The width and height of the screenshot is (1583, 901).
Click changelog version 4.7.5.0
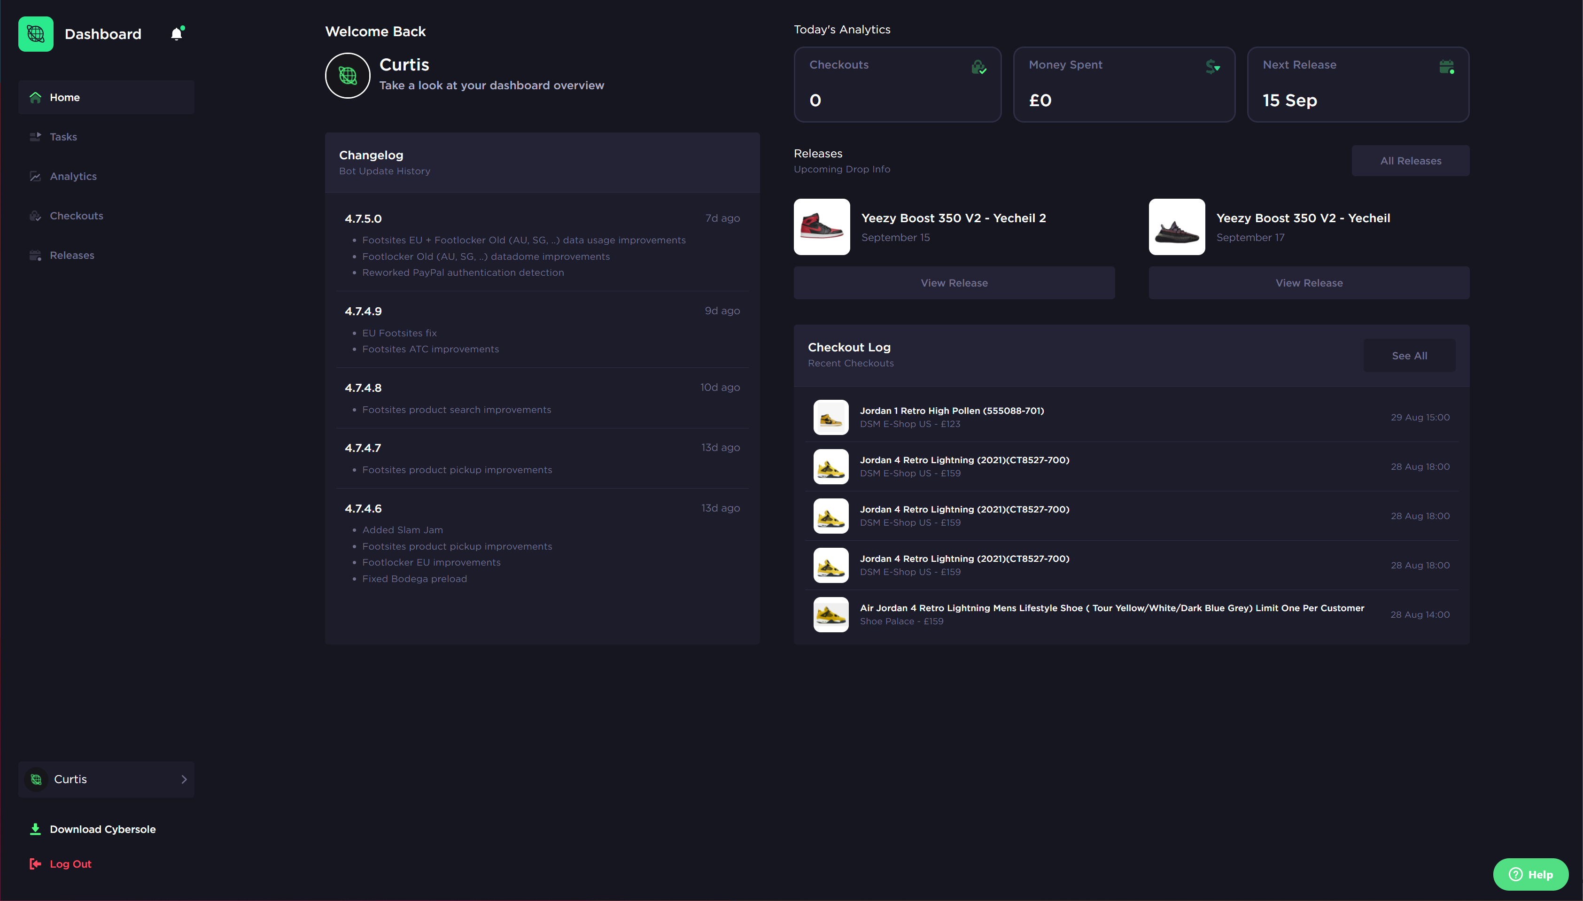363,218
